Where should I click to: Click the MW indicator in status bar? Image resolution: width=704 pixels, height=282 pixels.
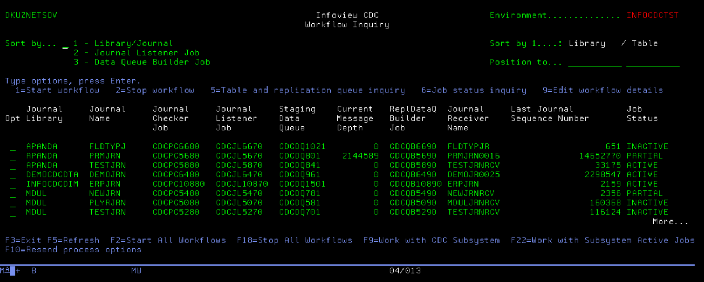pos(137,271)
